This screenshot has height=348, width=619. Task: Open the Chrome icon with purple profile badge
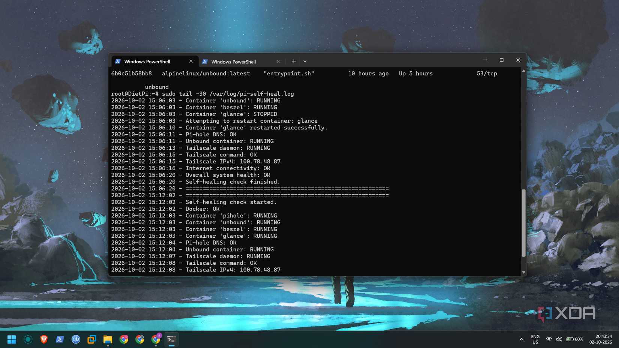point(156,339)
